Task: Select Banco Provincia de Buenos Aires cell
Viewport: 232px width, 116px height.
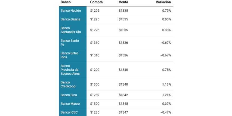Action: pos(70,70)
